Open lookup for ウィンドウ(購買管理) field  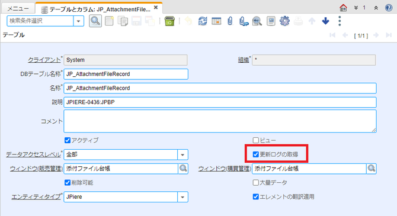pyautogui.click(x=372, y=169)
